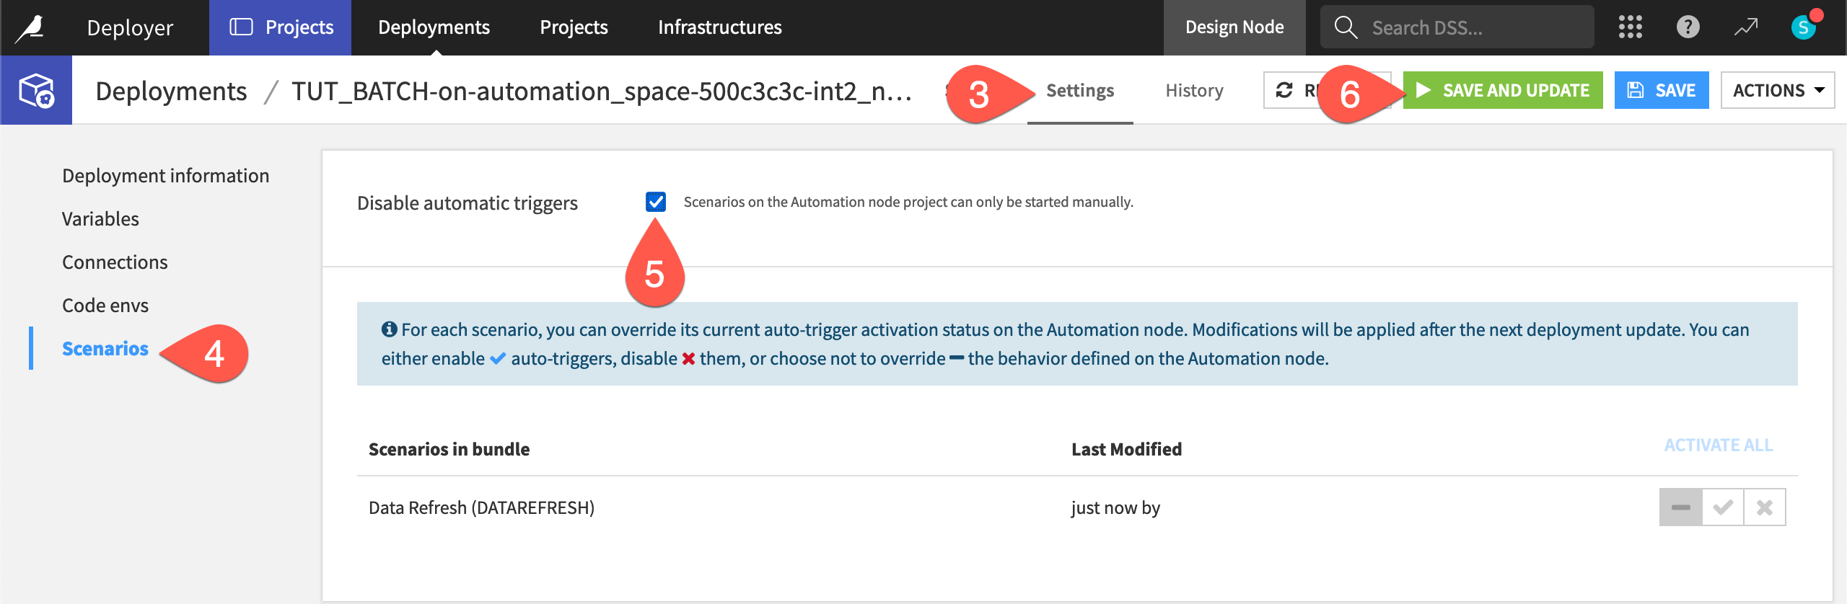Click Deployer title in header

[x=130, y=28]
